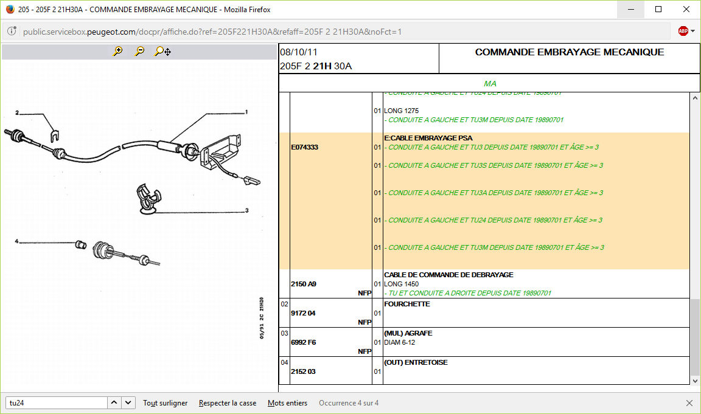Click row index 02 in parts table
701x414 pixels.
pyautogui.click(x=284, y=304)
